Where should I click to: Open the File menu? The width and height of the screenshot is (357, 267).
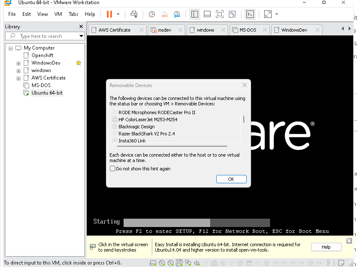[x=12, y=14]
